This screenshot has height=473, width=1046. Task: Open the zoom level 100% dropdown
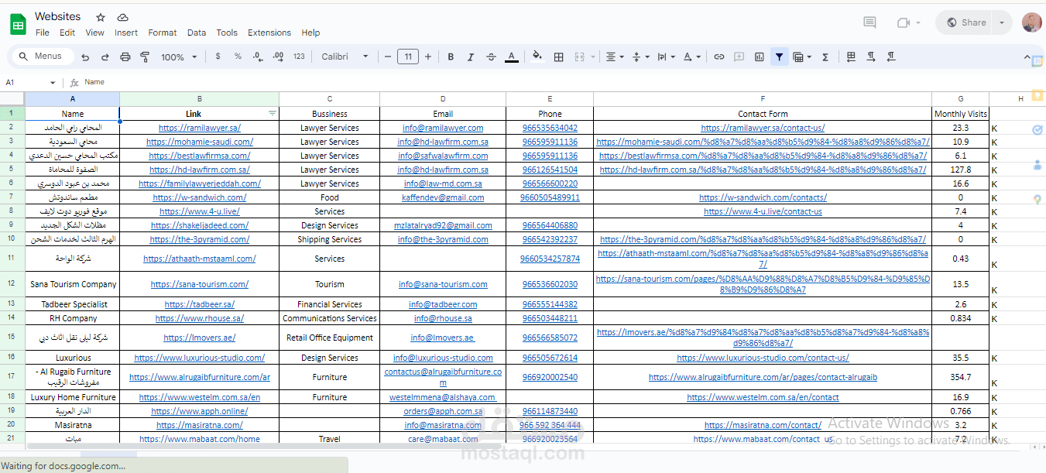177,57
